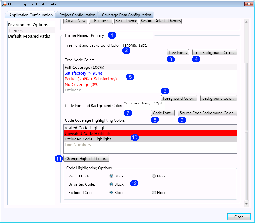Select Visited Code Highlight entry

(x=150, y=128)
